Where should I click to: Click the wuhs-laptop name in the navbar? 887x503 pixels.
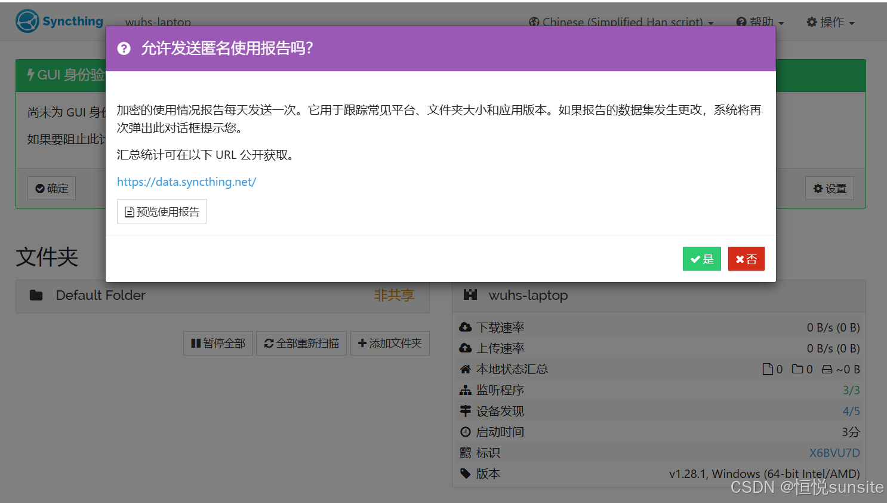[158, 22]
